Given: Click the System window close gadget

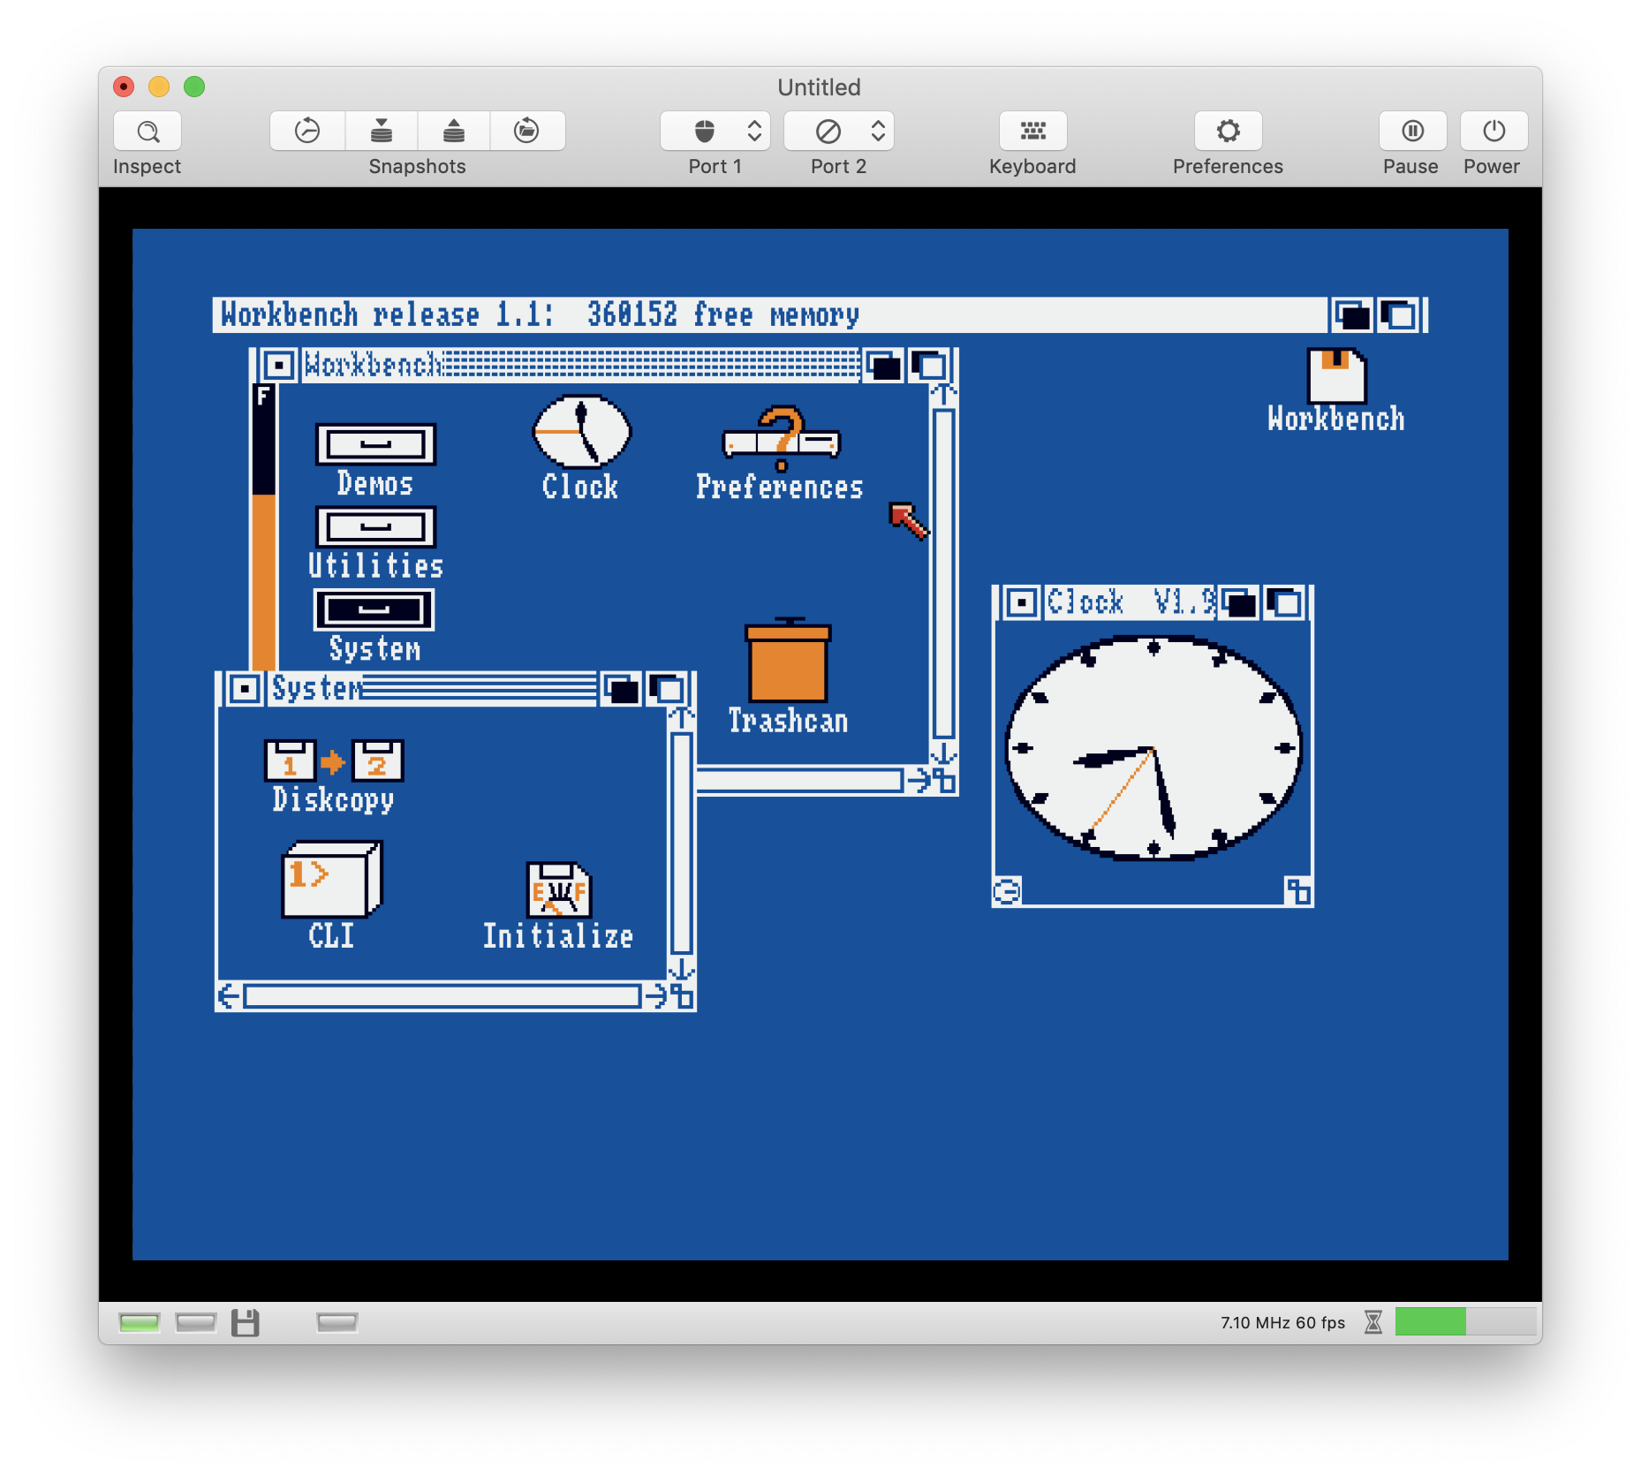Looking at the screenshot, I should (245, 688).
